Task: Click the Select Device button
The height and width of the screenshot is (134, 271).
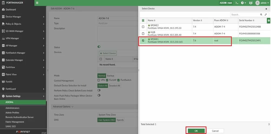Action: click(x=108, y=53)
